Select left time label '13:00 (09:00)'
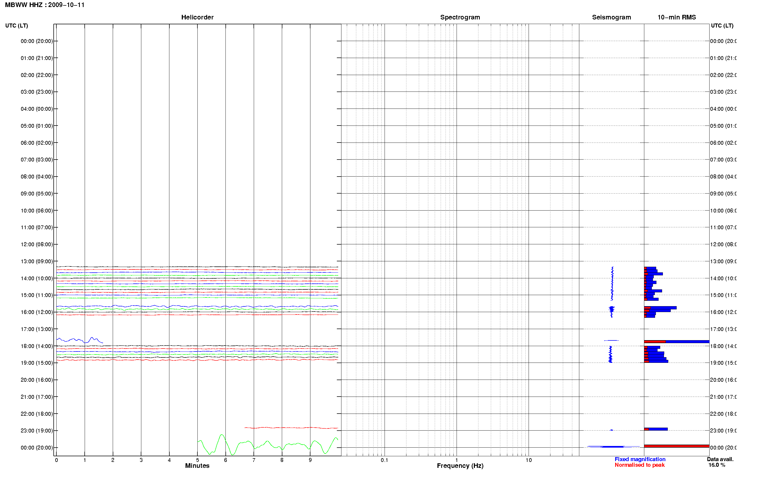 click(x=37, y=261)
